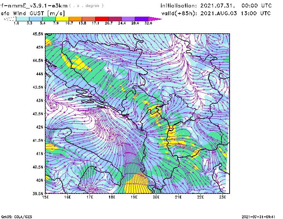This screenshot has height=219, width=283.
Task: Click the '15E' longitude label
Action: 45,197
